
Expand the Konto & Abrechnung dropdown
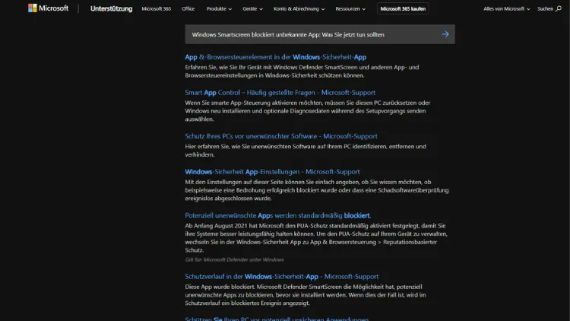(299, 8)
